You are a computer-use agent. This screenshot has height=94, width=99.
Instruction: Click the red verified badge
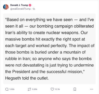pos(30,5)
